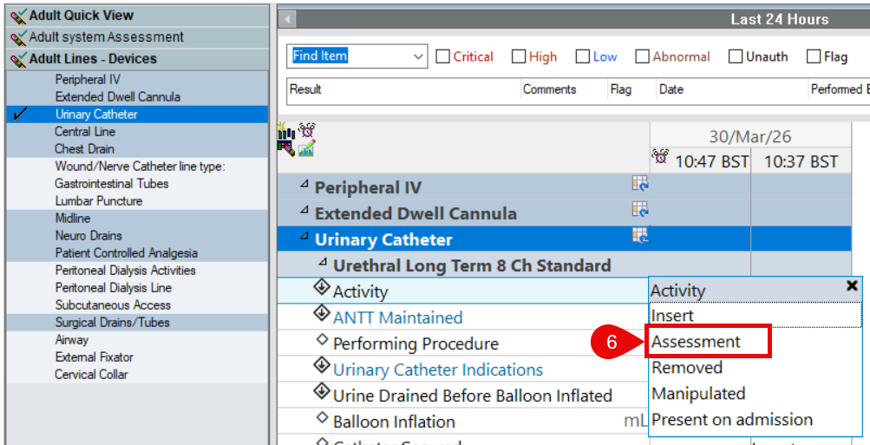Click the diamond arrow icon beside ANTT Maintained

[x=323, y=314]
